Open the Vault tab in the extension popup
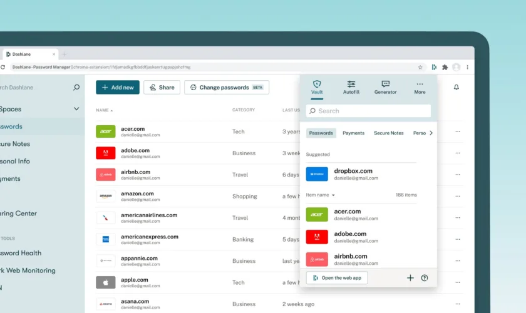The height and width of the screenshot is (313, 526). tap(317, 88)
